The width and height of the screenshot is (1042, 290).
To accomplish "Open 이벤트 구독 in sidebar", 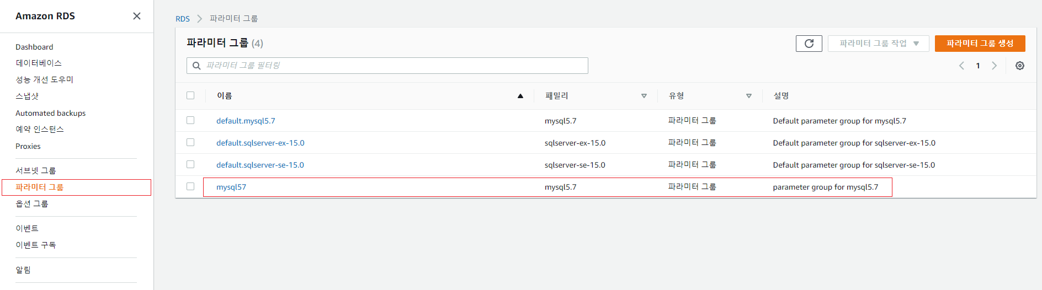I will pyautogui.click(x=36, y=245).
